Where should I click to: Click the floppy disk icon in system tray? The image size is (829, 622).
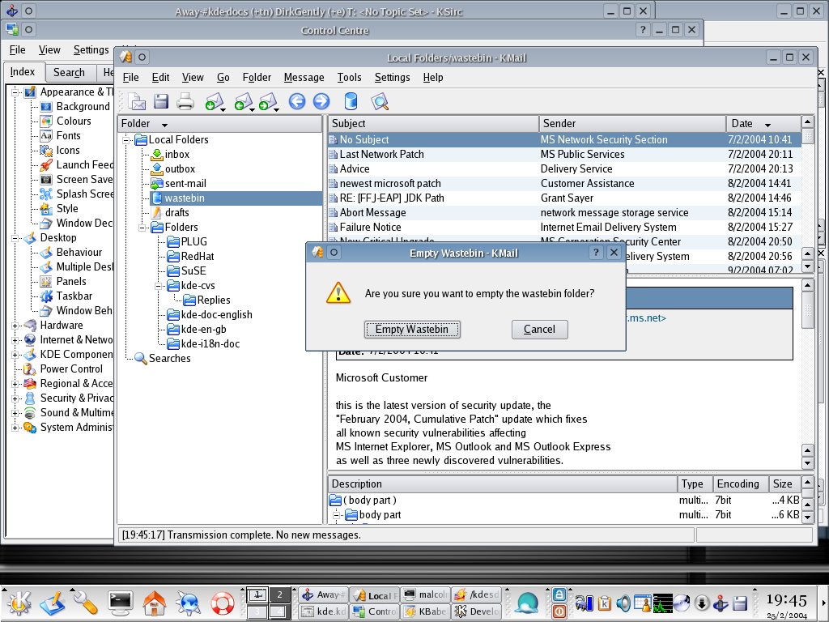tap(740, 603)
